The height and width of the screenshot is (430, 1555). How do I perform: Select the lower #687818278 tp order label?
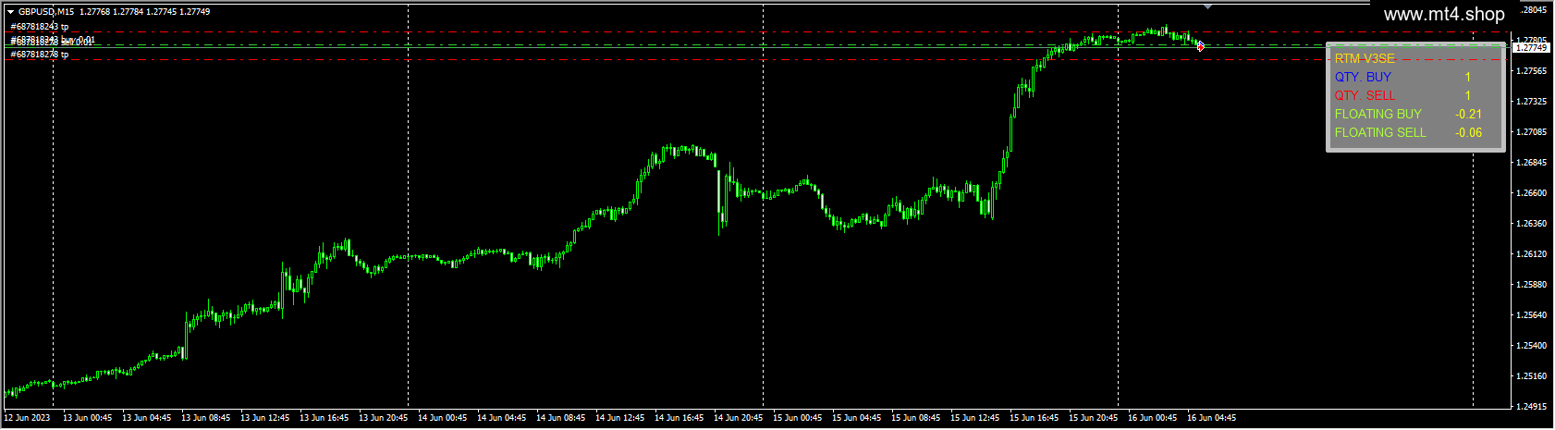(40, 55)
